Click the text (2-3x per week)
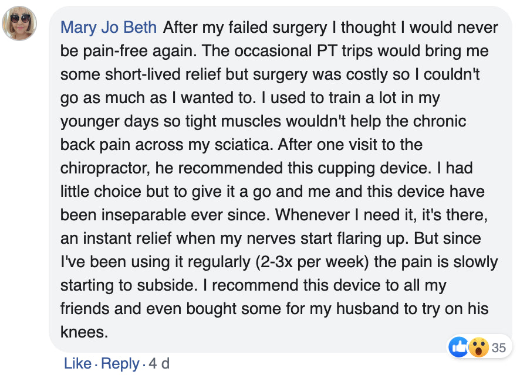Viewport: 520px width, 375px height. [x=312, y=262]
